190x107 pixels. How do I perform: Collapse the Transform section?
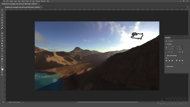[x=166, y=44]
